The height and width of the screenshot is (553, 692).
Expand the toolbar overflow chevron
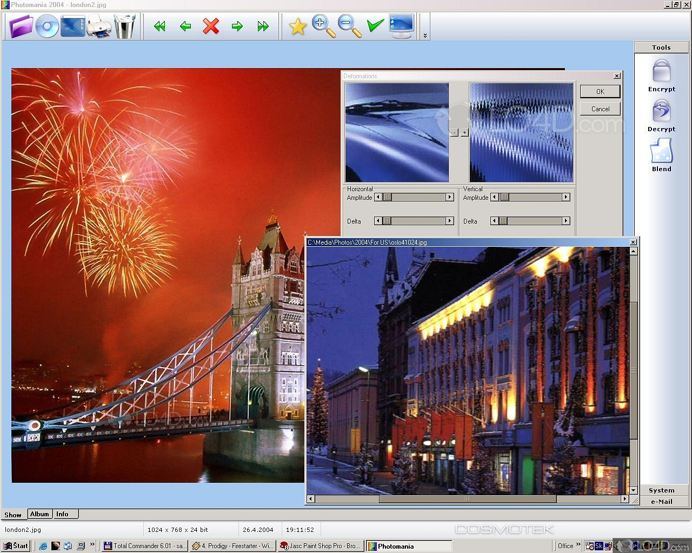click(425, 35)
